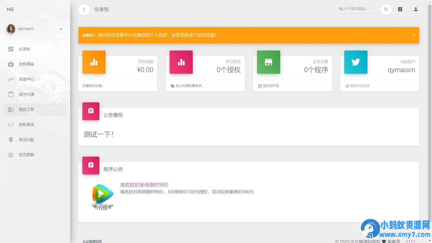This screenshot has width=432, height=243.
Task: Click the Tencent Video announcement thumbnail
Action: (103, 197)
